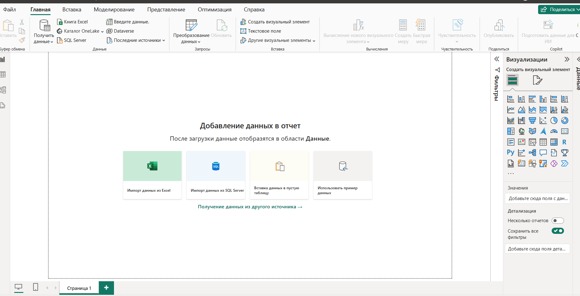Enable the Несколько отчетов toggle
Image resolution: width=580 pixels, height=296 pixels.
(558, 220)
